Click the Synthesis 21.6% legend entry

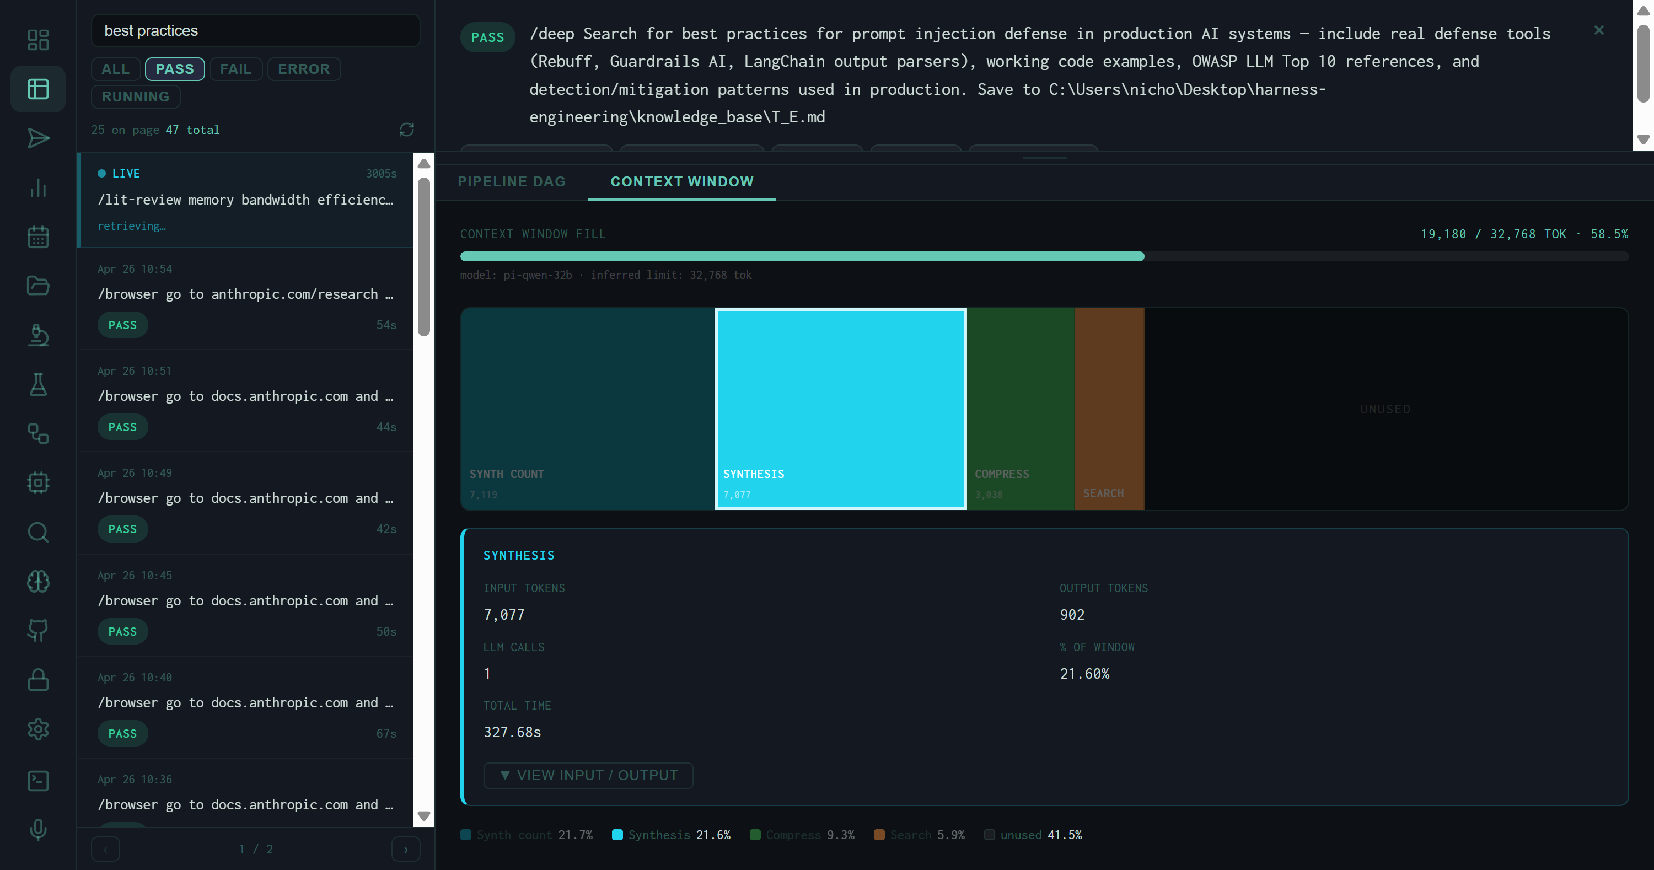(x=672, y=835)
